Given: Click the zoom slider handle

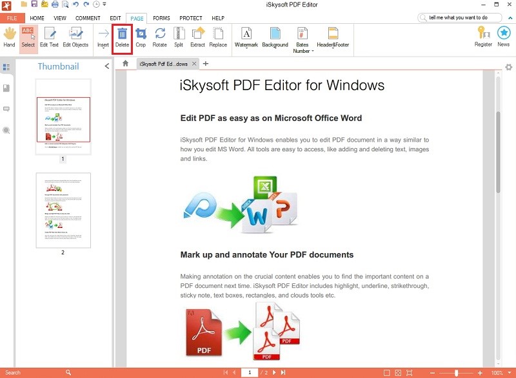Looking at the screenshot, I should pos(457,373).
